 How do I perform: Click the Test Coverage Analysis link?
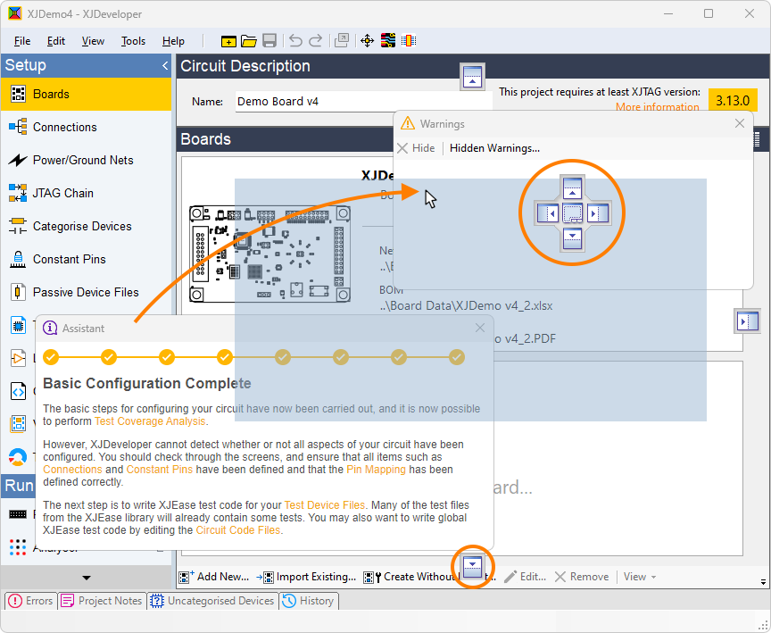pos(150,421)
